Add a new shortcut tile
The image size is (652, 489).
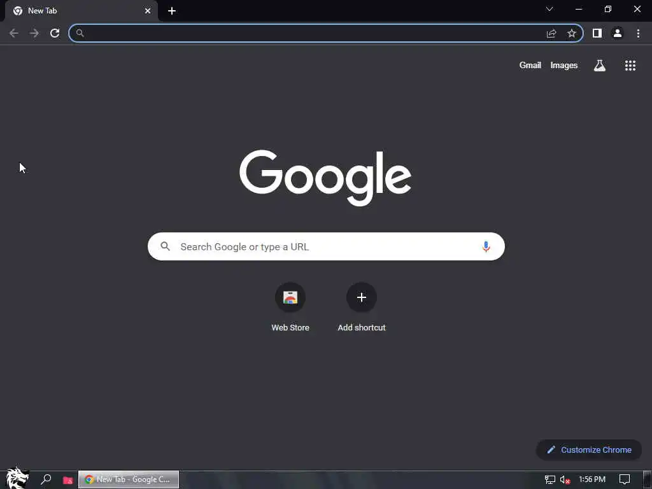(362, 307)
